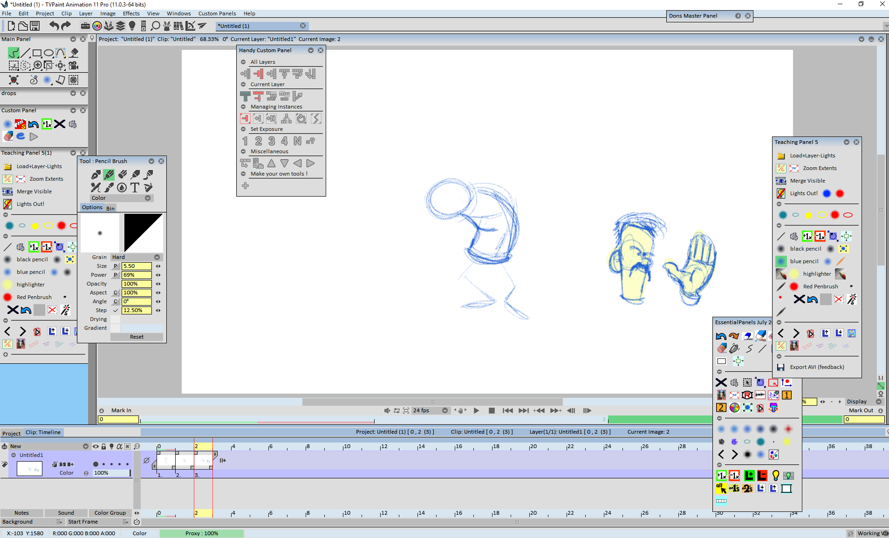Click the Untitled1 layer thumbnail

[x=29, y=469]
